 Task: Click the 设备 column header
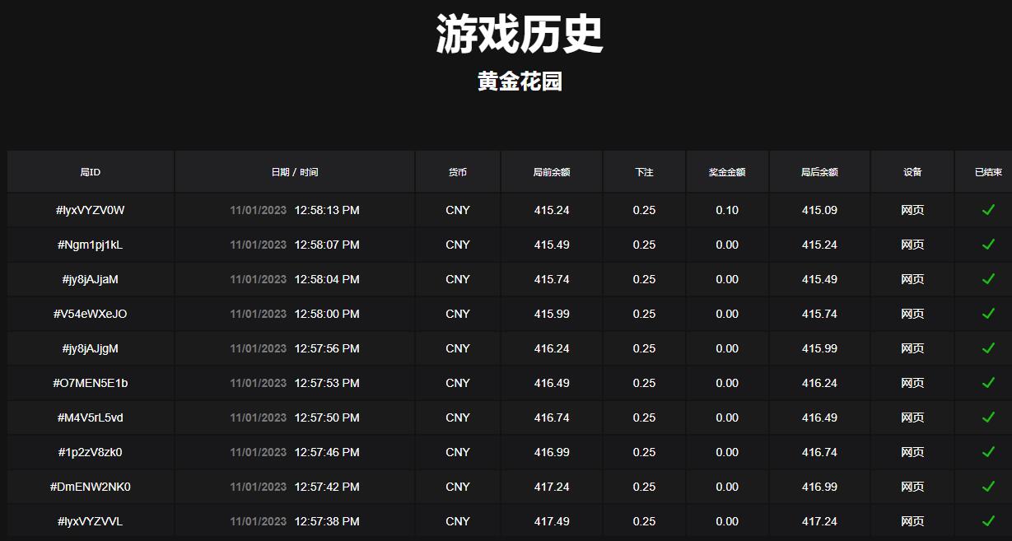[x=912, y=172]
